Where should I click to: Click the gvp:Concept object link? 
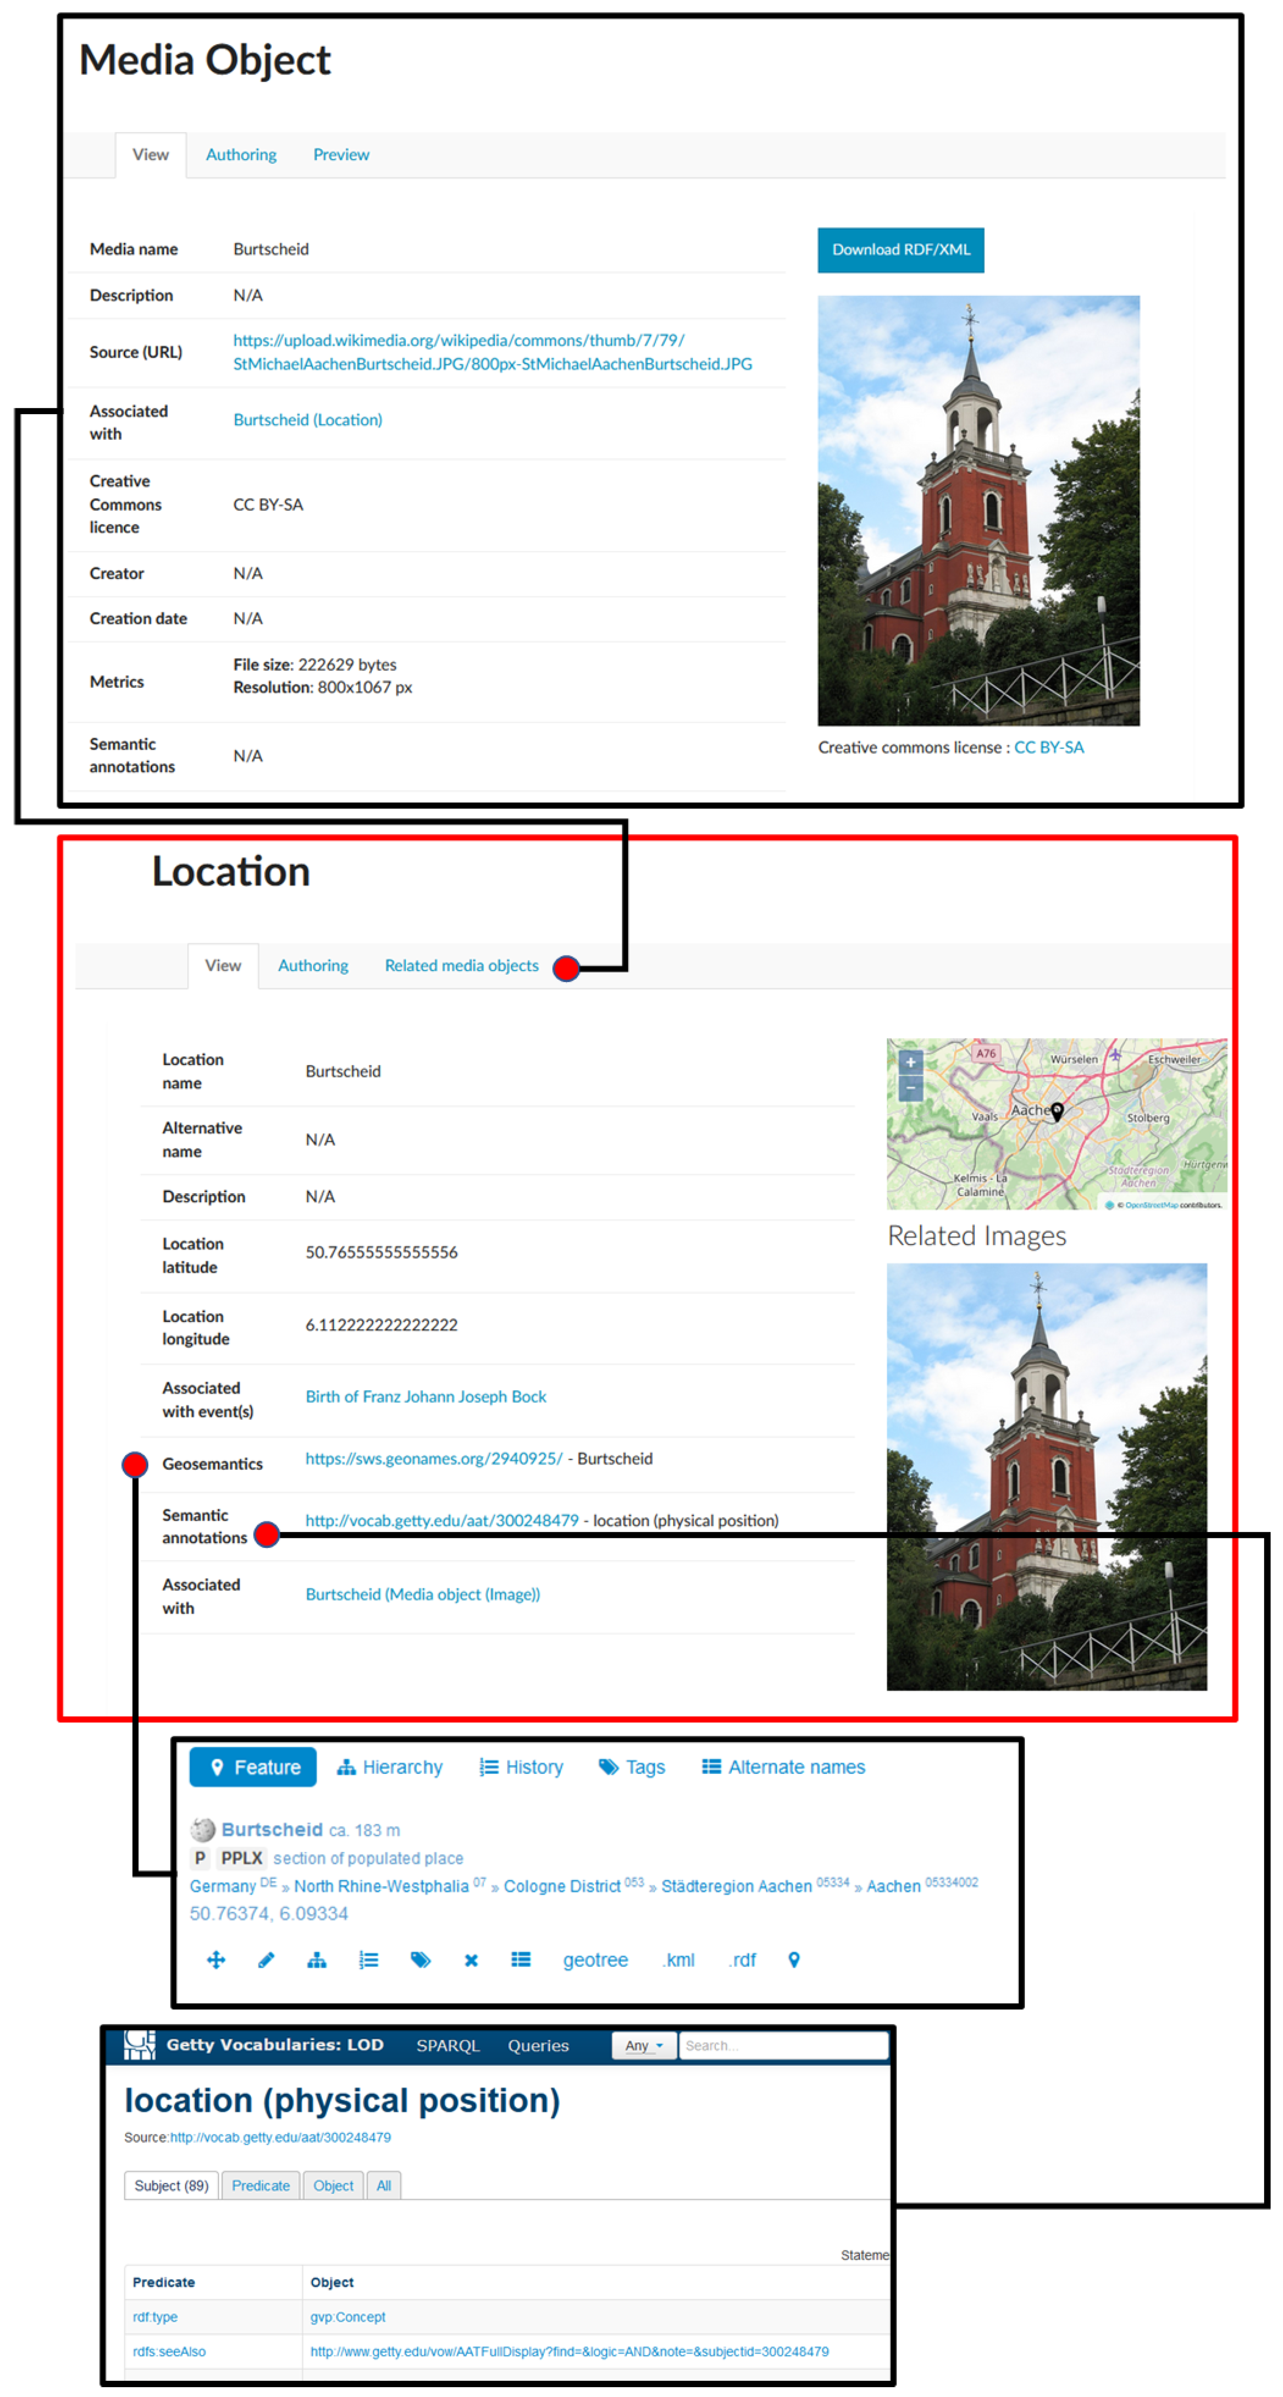[347, 2317]
